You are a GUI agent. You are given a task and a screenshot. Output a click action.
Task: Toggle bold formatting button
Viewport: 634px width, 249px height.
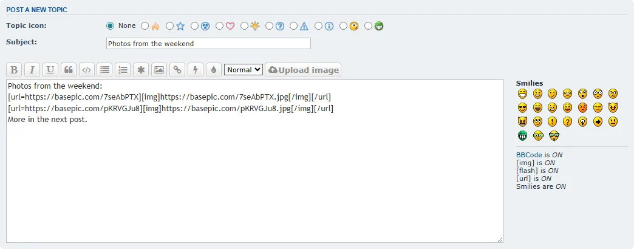(x=14, y=70)
